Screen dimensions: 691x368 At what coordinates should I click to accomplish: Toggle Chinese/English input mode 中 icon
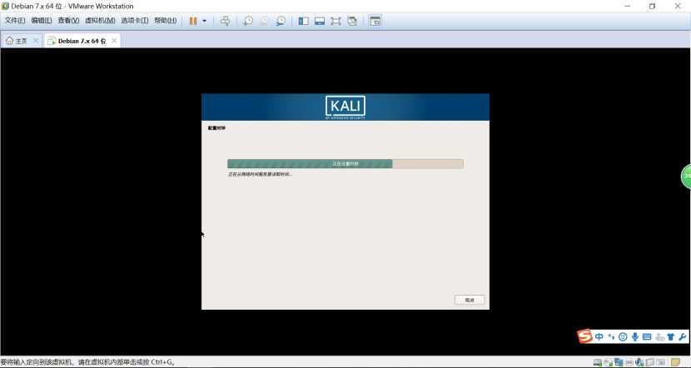tap(599, 336)
